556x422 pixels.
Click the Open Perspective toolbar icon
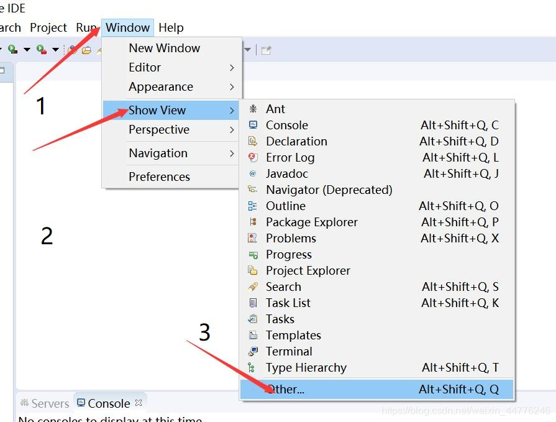click(267, 50)
